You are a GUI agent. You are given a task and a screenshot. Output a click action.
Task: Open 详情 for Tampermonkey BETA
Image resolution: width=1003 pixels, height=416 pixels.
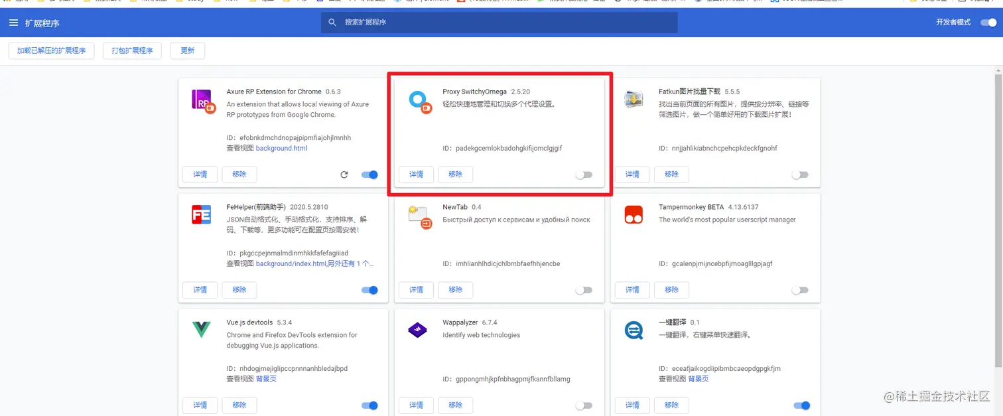[x=632, y=290]
